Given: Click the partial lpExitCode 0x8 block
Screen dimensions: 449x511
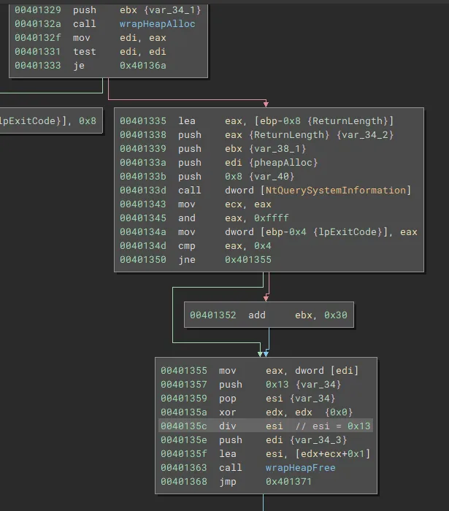Looking at the screenshot, I should [x=51, y=120].
